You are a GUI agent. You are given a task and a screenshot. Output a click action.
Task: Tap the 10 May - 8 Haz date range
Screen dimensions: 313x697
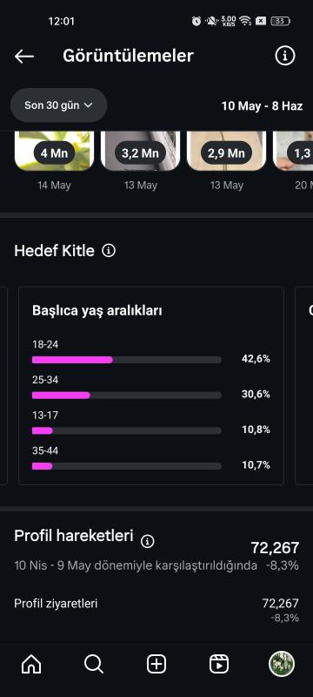coord(262,105)
